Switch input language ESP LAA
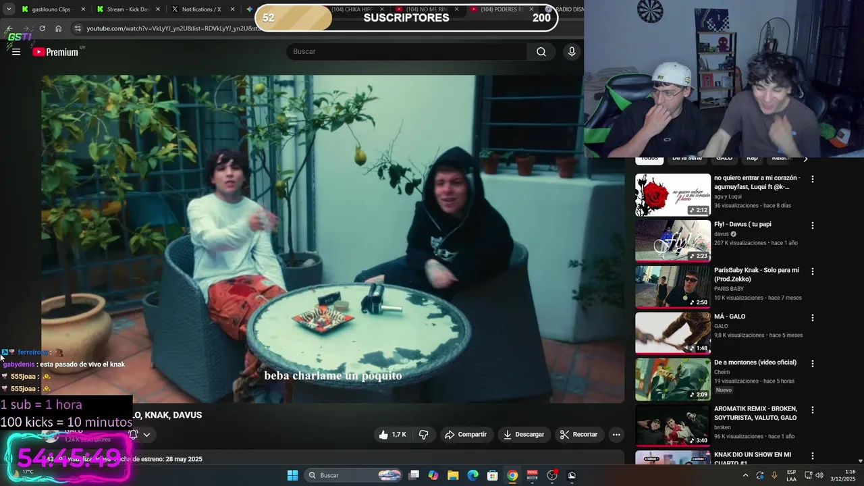This screenshot has width=864, height=486. tap(791, 475)
